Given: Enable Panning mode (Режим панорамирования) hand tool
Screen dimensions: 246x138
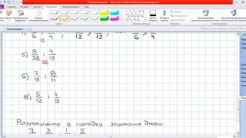Looking at the screenshot, I should click(x=38, y=16).
